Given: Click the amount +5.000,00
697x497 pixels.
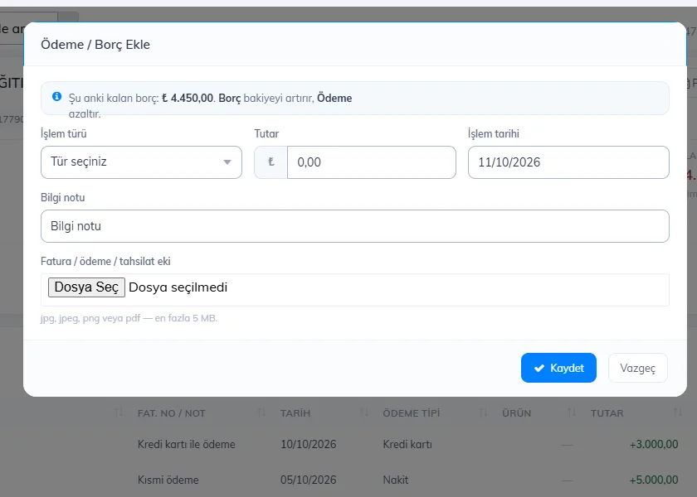Looking at the screenshot, I should tap(654, 480).
